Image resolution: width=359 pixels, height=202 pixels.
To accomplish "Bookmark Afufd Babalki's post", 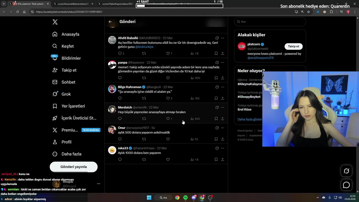I will [x=216, y=53].
